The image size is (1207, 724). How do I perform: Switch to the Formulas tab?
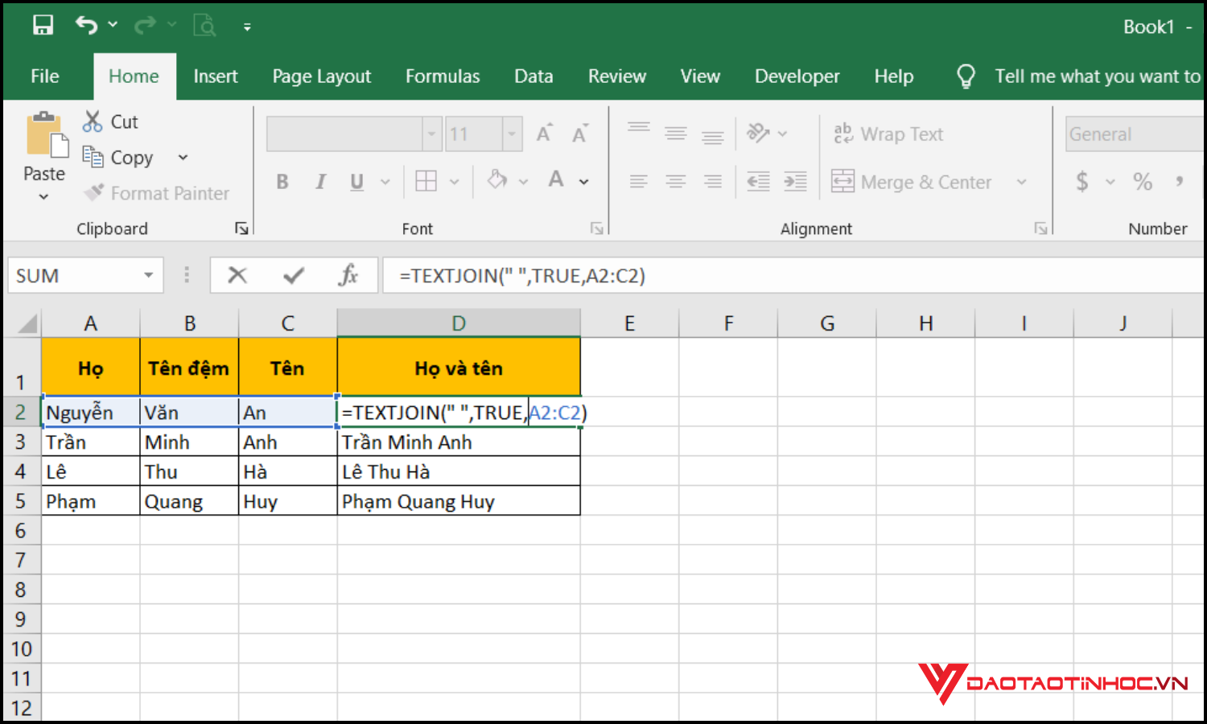(x=442, y=76)
